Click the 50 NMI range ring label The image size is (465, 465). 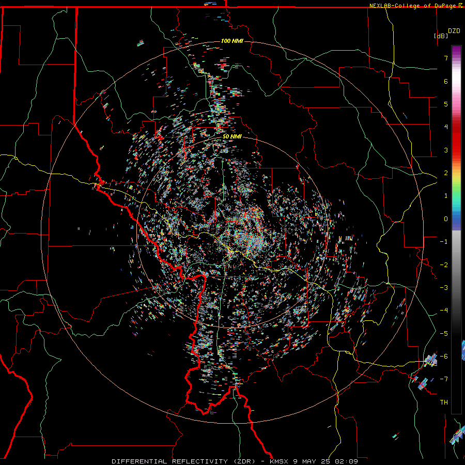click(x=232, y=136)
